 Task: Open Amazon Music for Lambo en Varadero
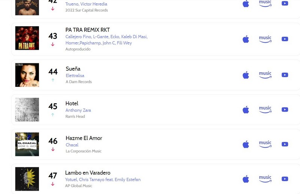(x=265, y=179)
